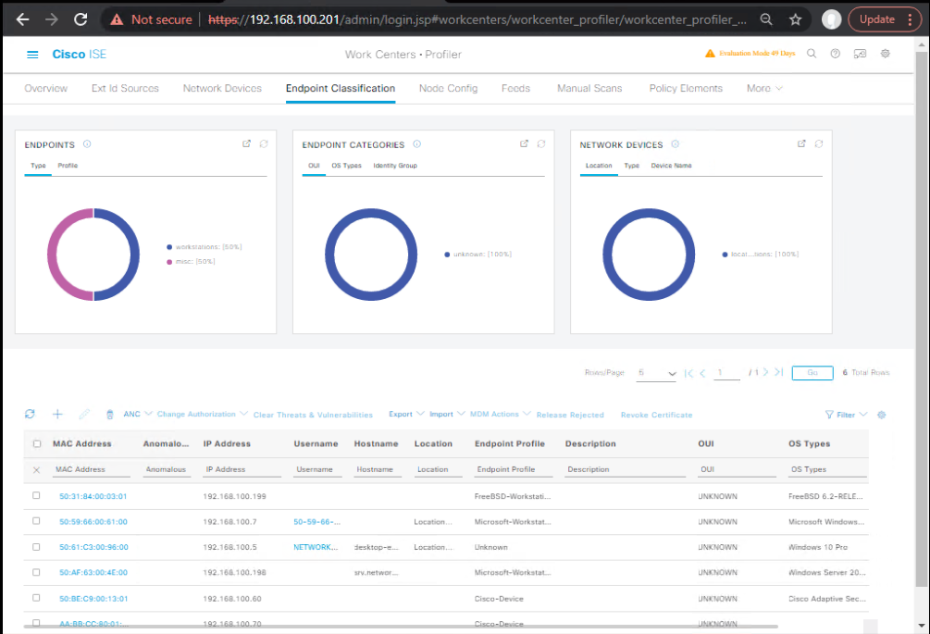Pop out the Endpoint Categories dashlet

pos(525,143)
